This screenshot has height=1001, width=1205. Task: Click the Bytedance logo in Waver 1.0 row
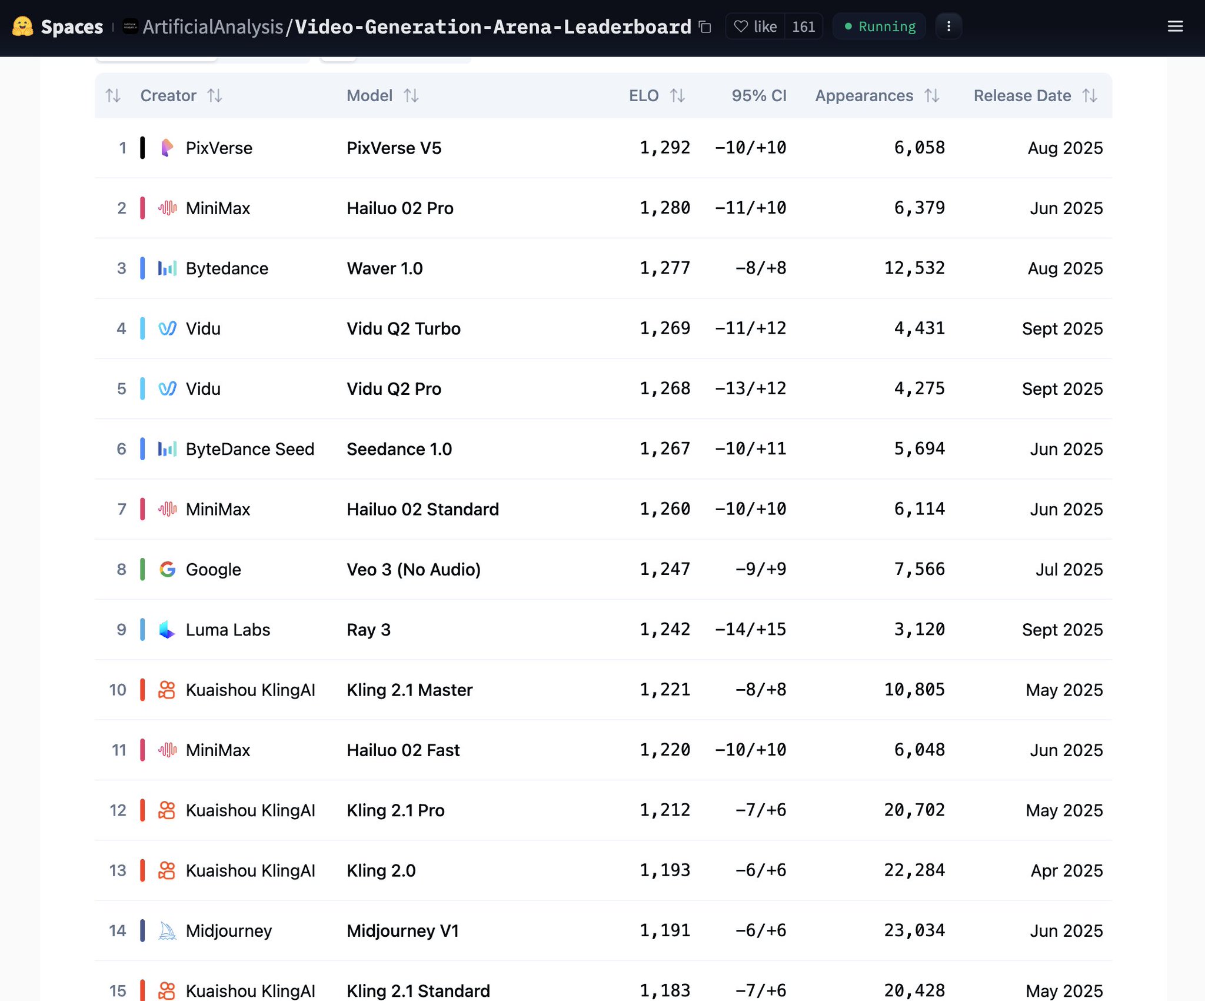167,268
